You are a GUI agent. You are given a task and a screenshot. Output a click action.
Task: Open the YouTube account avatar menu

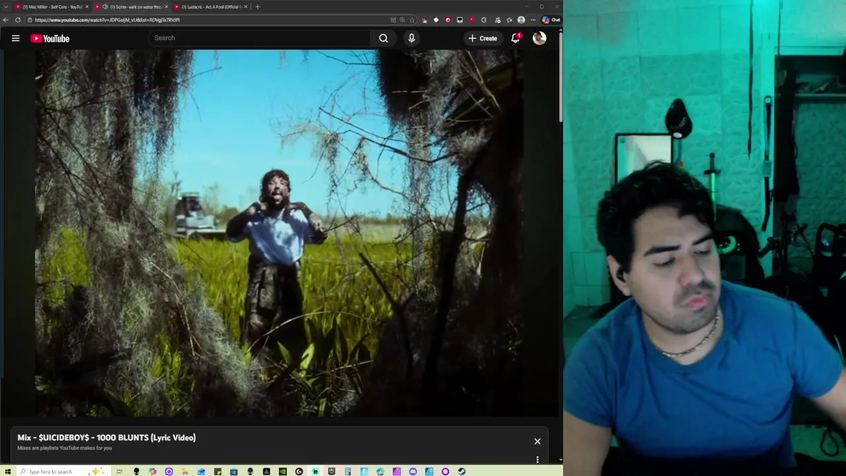tap(539, 38)
